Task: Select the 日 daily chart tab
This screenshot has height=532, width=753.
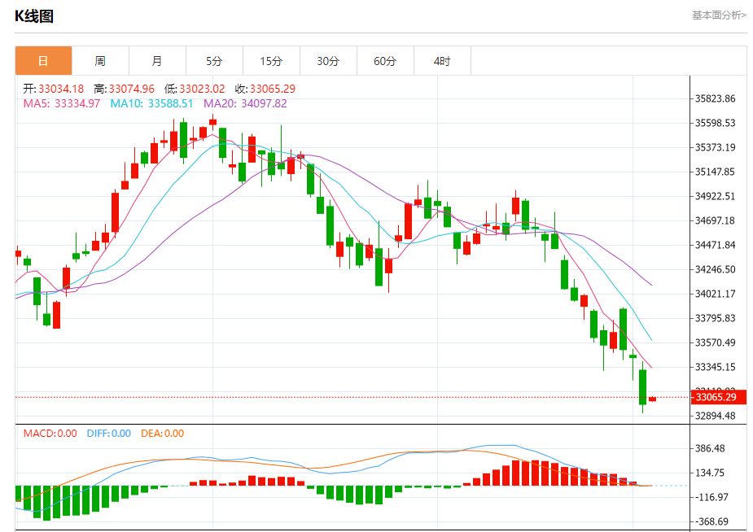Action: coord(44,61)
